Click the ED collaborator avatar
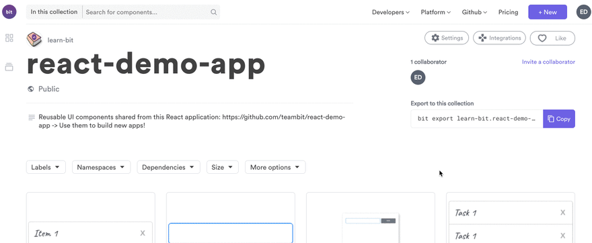The height and width of the screenshot is (243, 592). (x=418, y=77)
